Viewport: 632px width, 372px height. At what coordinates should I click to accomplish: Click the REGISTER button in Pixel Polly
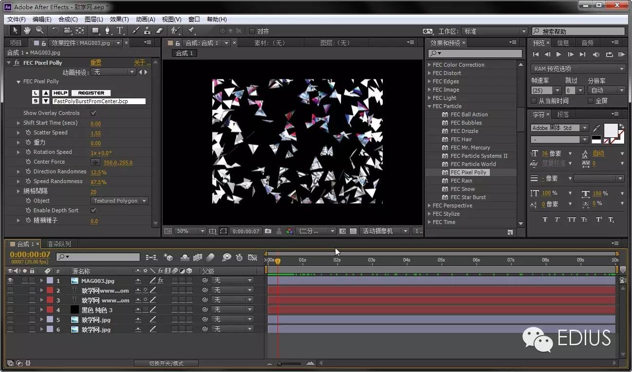[x=91, y=93]
